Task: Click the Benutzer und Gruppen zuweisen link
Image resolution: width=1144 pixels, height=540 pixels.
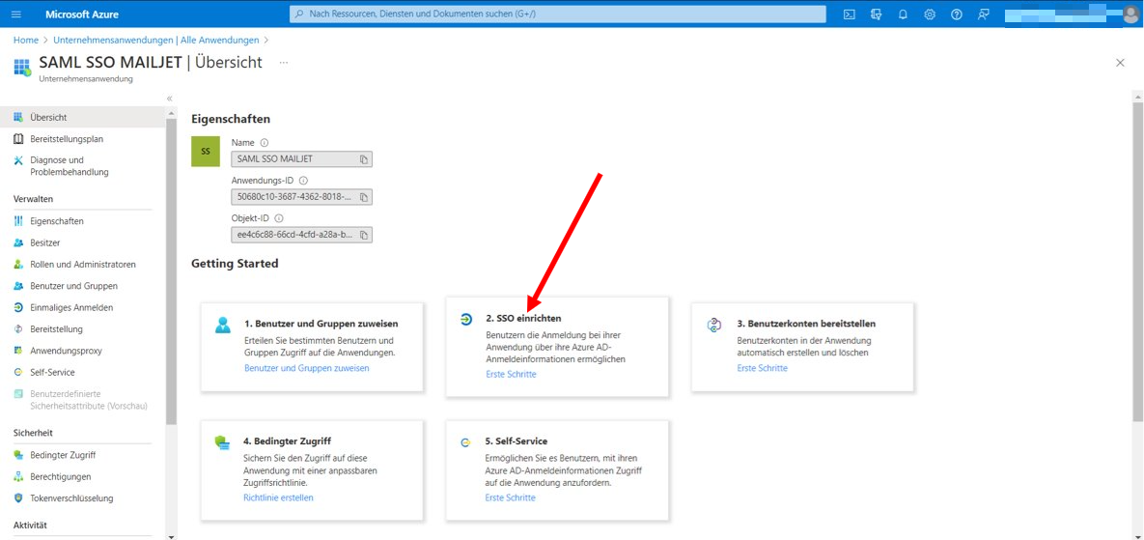Action: point(306,368)
